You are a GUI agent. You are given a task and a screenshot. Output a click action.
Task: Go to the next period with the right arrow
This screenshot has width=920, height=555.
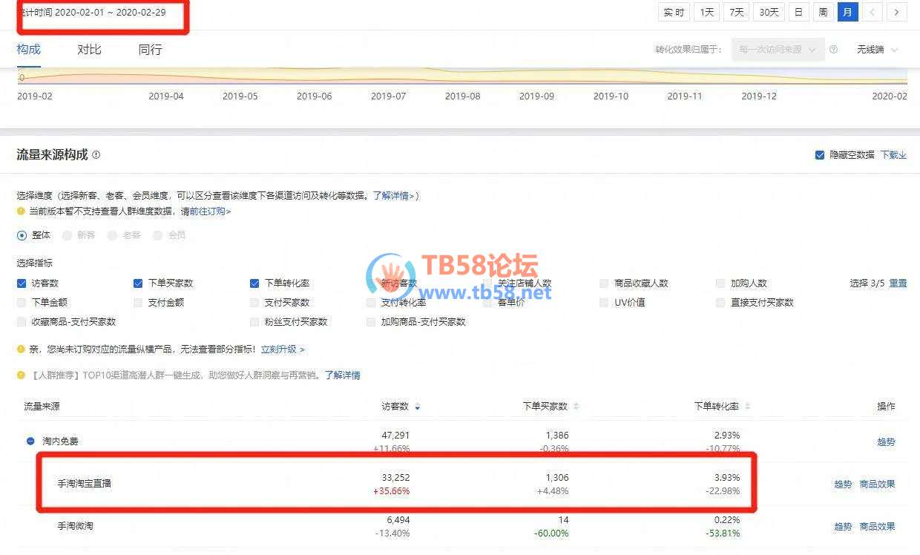897,12
